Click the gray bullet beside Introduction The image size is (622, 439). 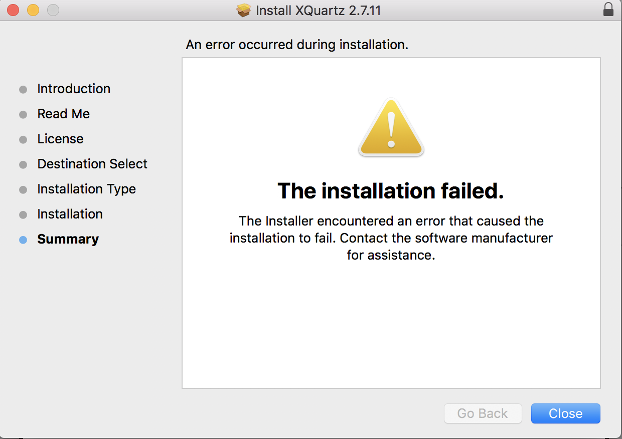(x=23, y=90)
